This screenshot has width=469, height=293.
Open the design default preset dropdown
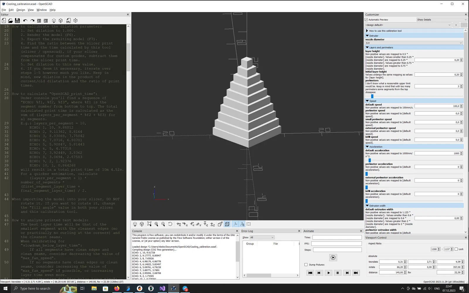click(x=408, y=25)
